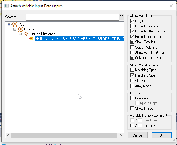Click the right scroll arrow
The image size is (177, 145).
tap(121, 135)
